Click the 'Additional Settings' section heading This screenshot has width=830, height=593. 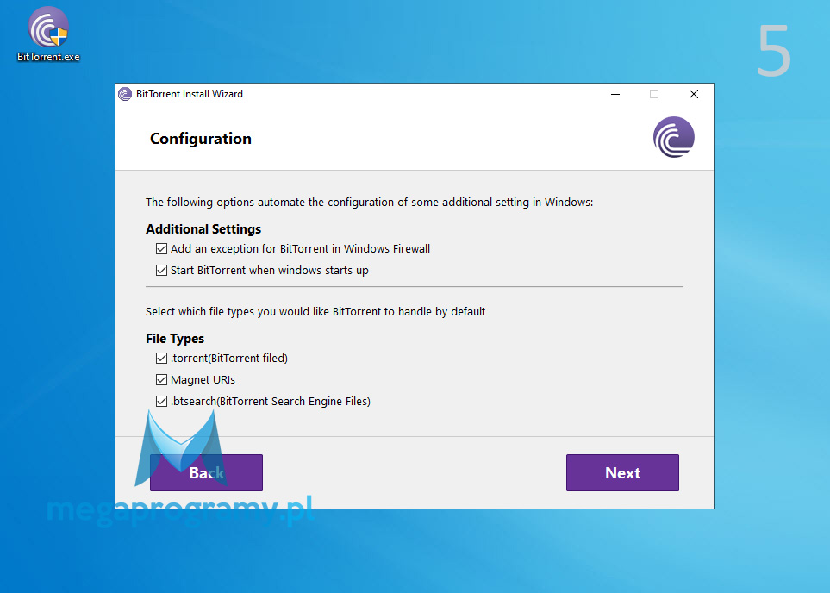[x=203, y=229]
